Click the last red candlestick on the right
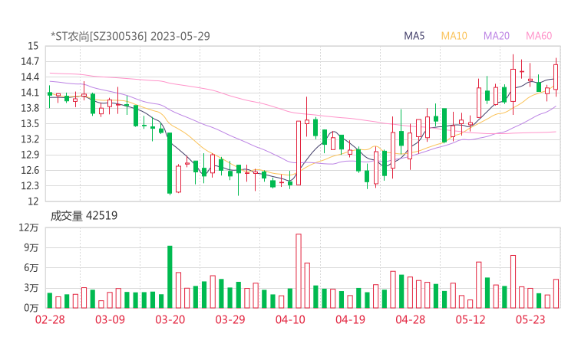 556,77
